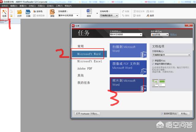The image size is (196, 132).
Task: Toggle the 保留图片(K) checkbox
Action: pyautogui.click(x=153, y=61)
